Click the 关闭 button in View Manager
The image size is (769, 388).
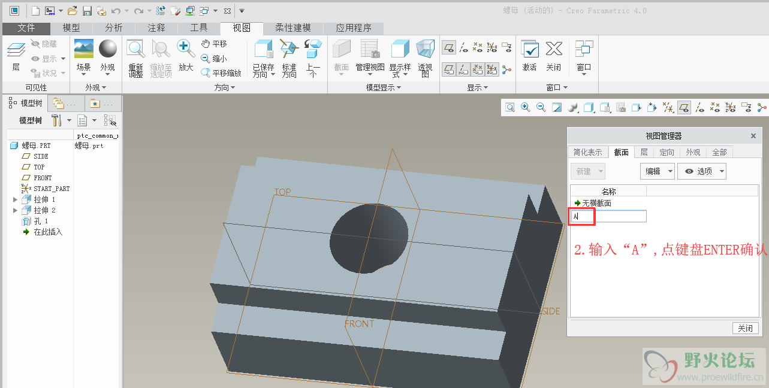coord(746,328)
